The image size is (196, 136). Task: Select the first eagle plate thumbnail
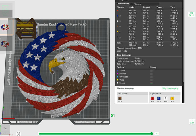(5, 27)
